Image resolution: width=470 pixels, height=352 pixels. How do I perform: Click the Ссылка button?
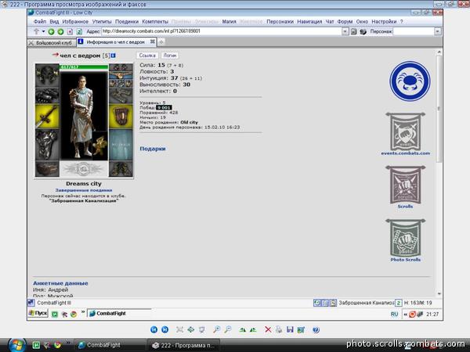[x=147, y=56]
